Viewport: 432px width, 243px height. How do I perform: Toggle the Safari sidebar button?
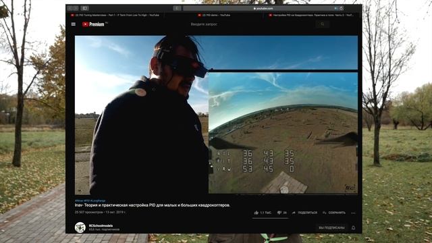(x=85, y=8)
